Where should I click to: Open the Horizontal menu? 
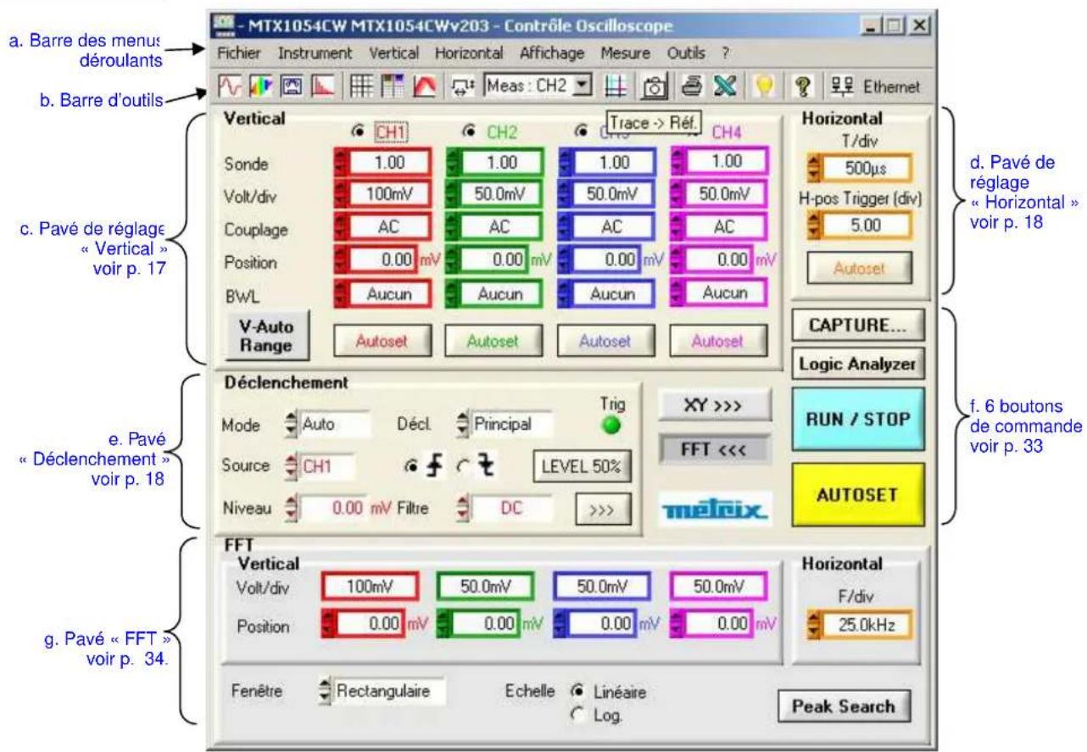469,52
